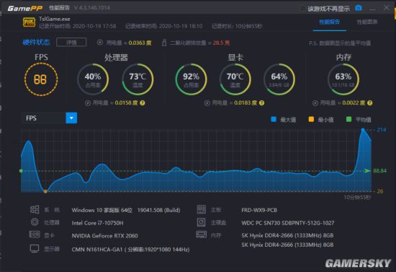The height and width of the screenshot is (272, 396).
Task: Click the peak 214 marker on FPS chart
Action: click(363, 130)
